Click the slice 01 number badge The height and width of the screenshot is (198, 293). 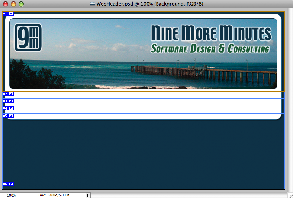click(x=5, y=14)
